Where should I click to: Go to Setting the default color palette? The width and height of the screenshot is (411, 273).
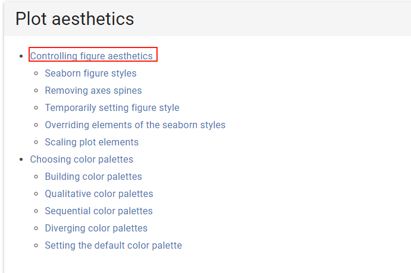(x=113, y=246)
